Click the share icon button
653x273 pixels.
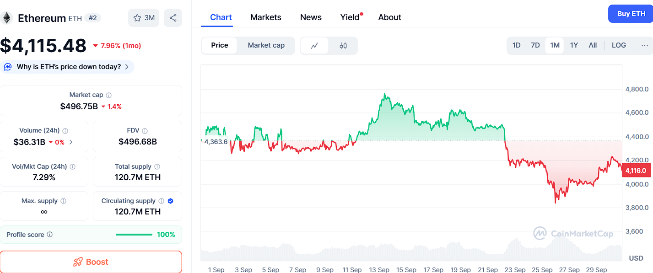(173, 18)
